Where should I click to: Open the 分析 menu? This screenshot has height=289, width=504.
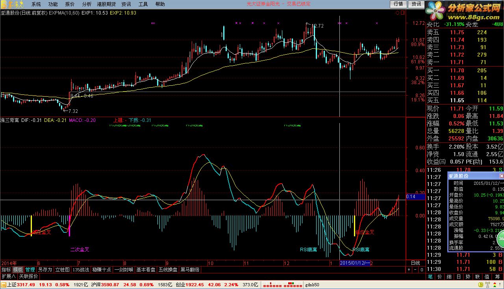tap(87, 4)
